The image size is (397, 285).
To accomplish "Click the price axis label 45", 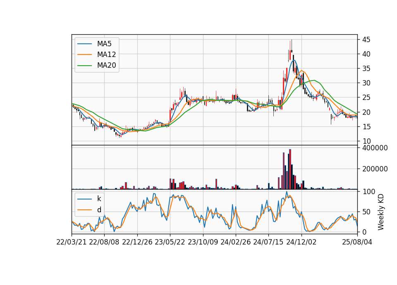I will [x=366, y=40].
